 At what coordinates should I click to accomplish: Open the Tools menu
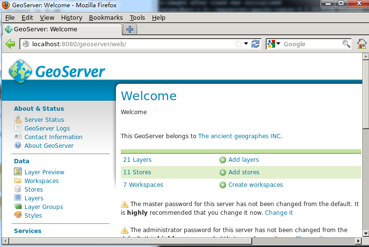click(x=137, y=18)
